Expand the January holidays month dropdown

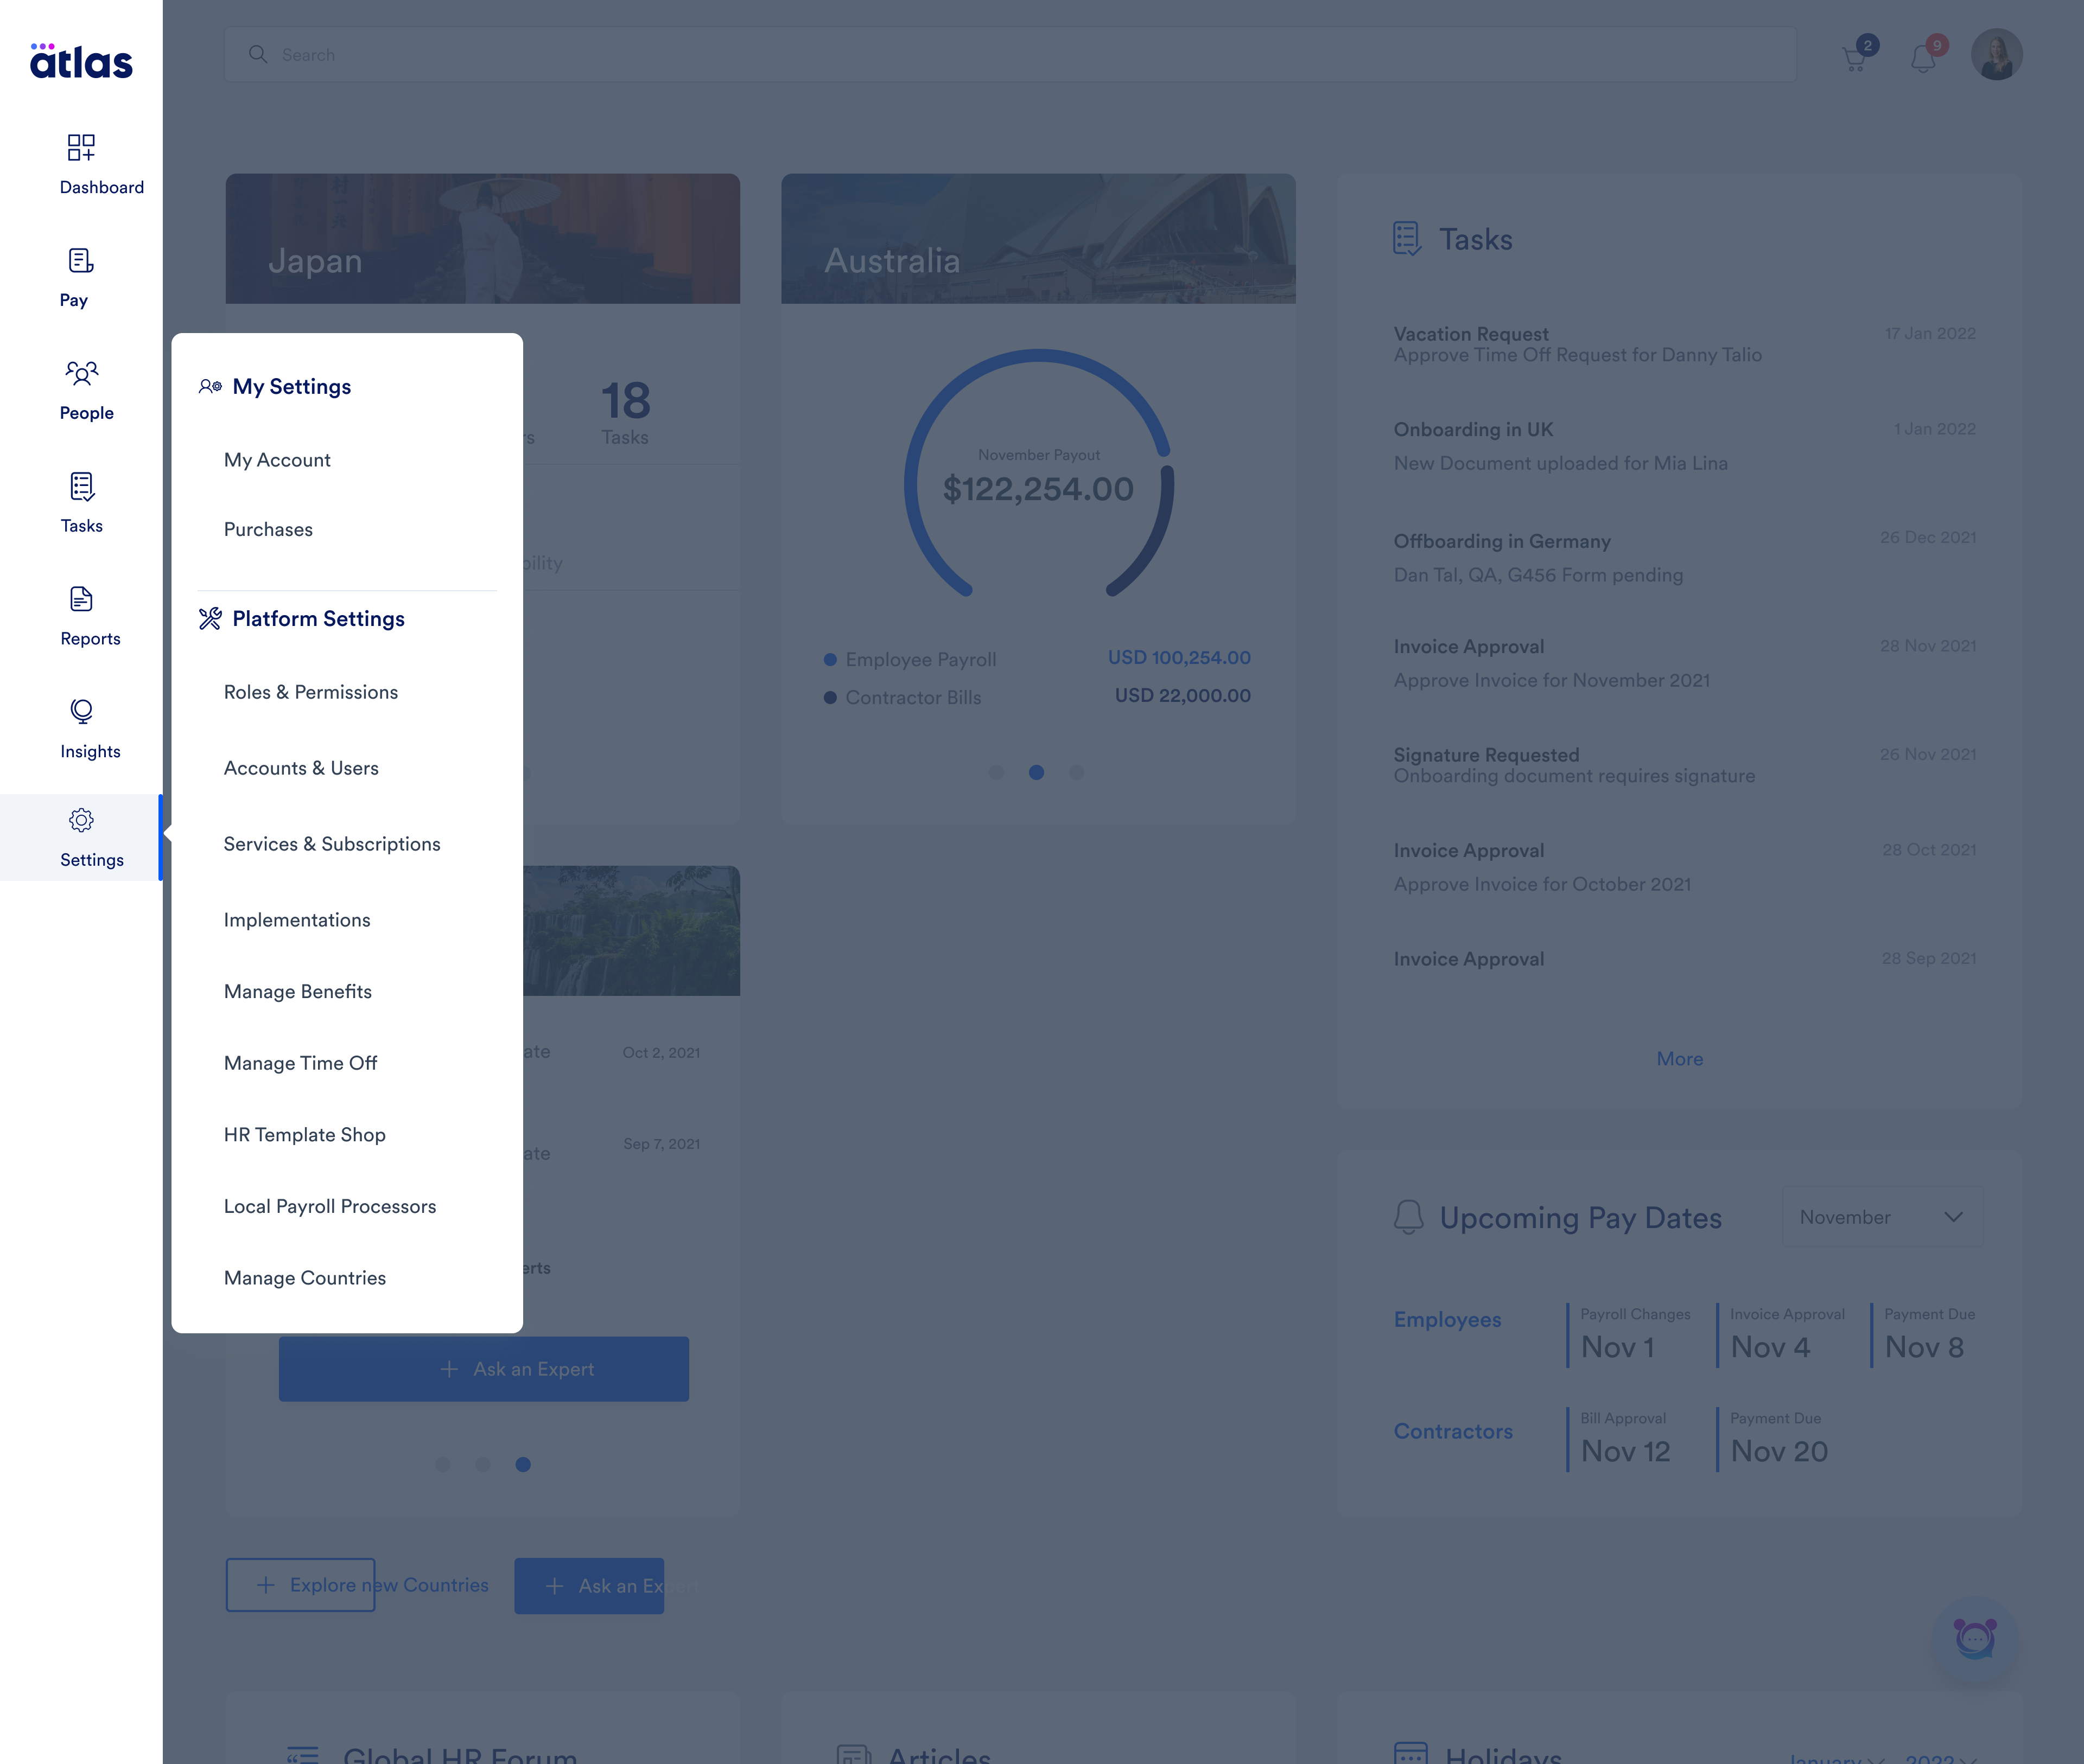click(x=1837, y=1758)
